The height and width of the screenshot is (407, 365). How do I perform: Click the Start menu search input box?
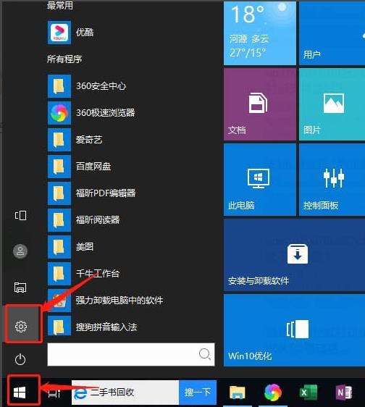[x=131, y=354]
